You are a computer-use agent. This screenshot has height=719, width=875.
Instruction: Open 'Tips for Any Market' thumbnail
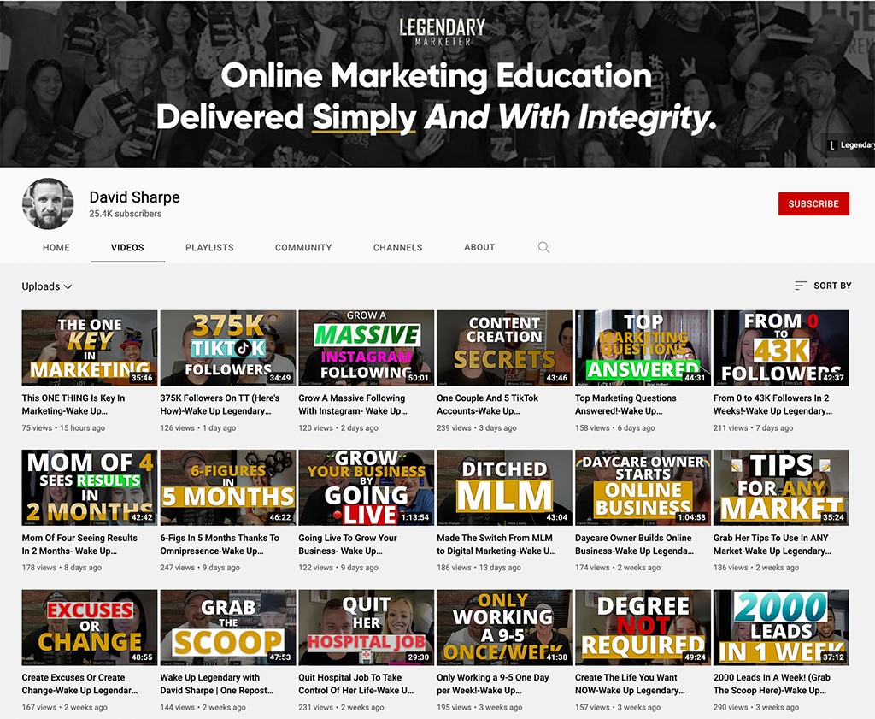click(x=781, y=488)
